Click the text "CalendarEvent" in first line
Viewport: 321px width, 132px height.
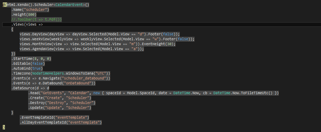point(69,5)
